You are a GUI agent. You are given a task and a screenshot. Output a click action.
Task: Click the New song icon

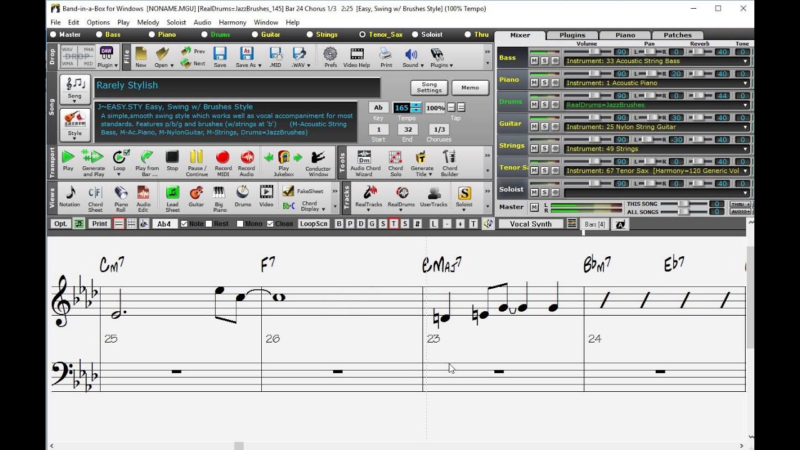(141, 57)
